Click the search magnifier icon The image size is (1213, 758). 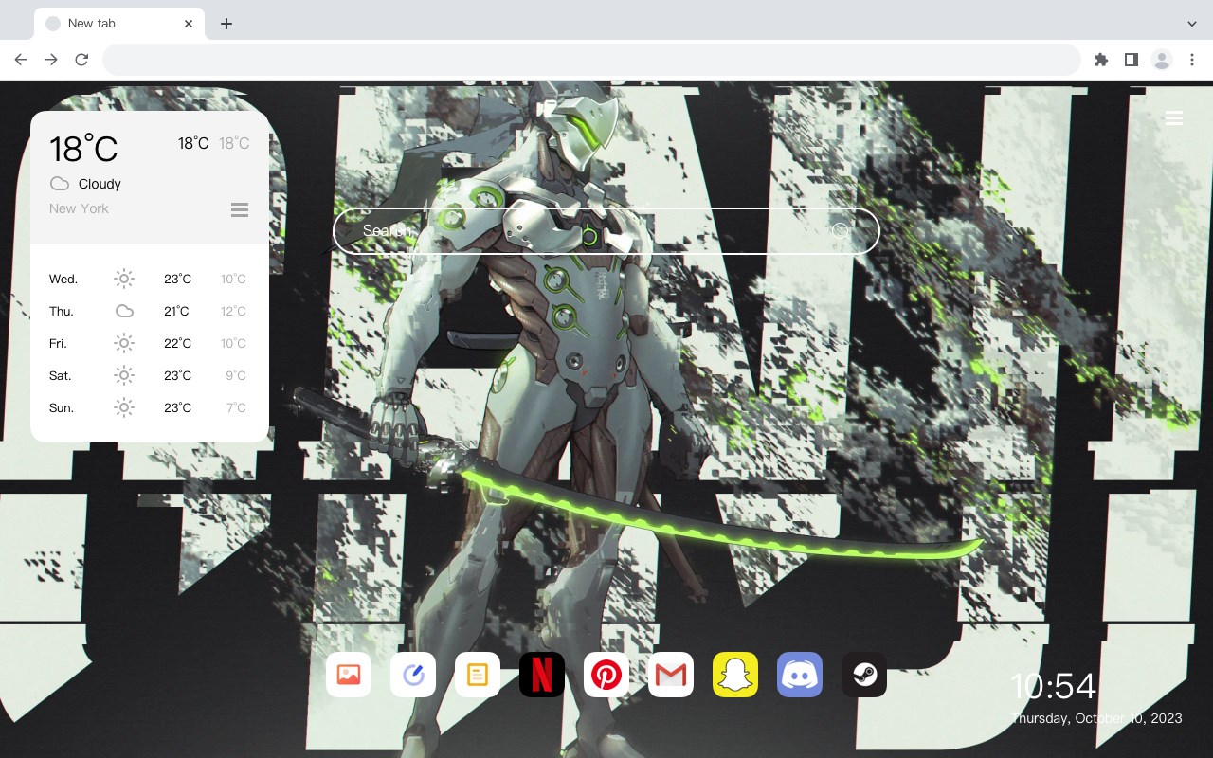[x=841, y=230]
